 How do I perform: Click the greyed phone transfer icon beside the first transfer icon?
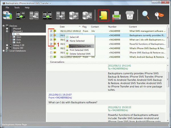coord(34,15)
